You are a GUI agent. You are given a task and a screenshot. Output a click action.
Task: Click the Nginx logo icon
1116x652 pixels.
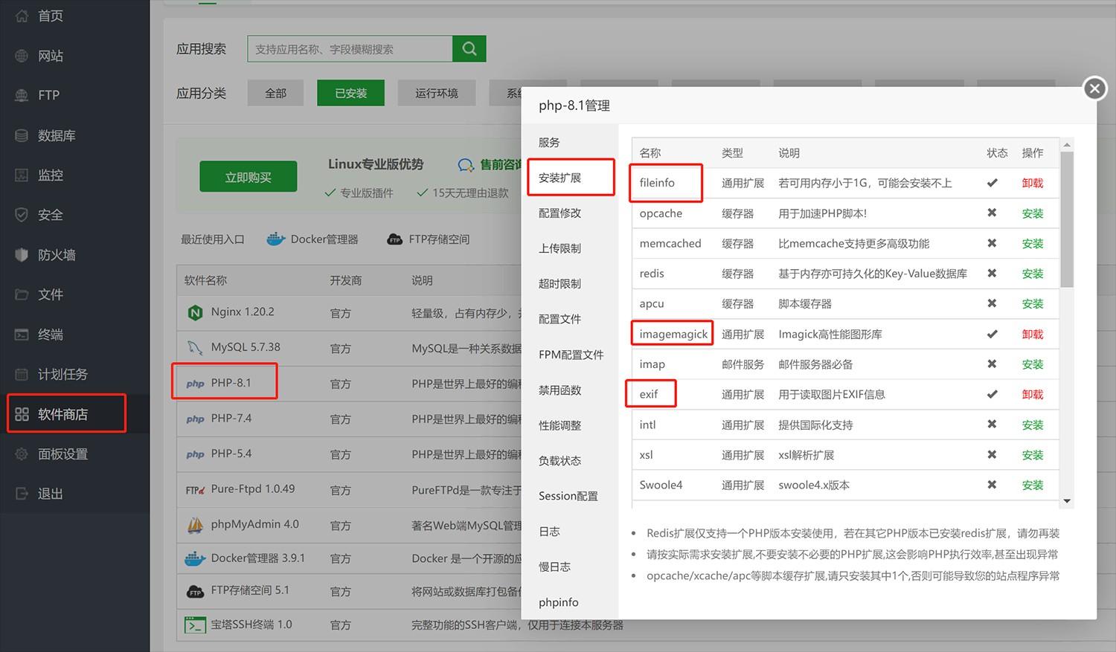tap(195, 312)
